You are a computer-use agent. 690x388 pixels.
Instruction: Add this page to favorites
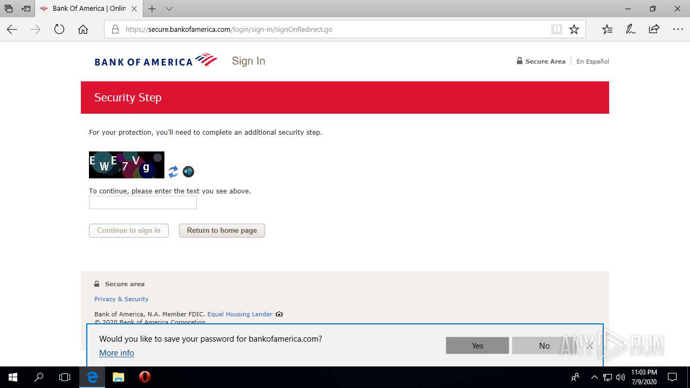(x=574, y=30)
